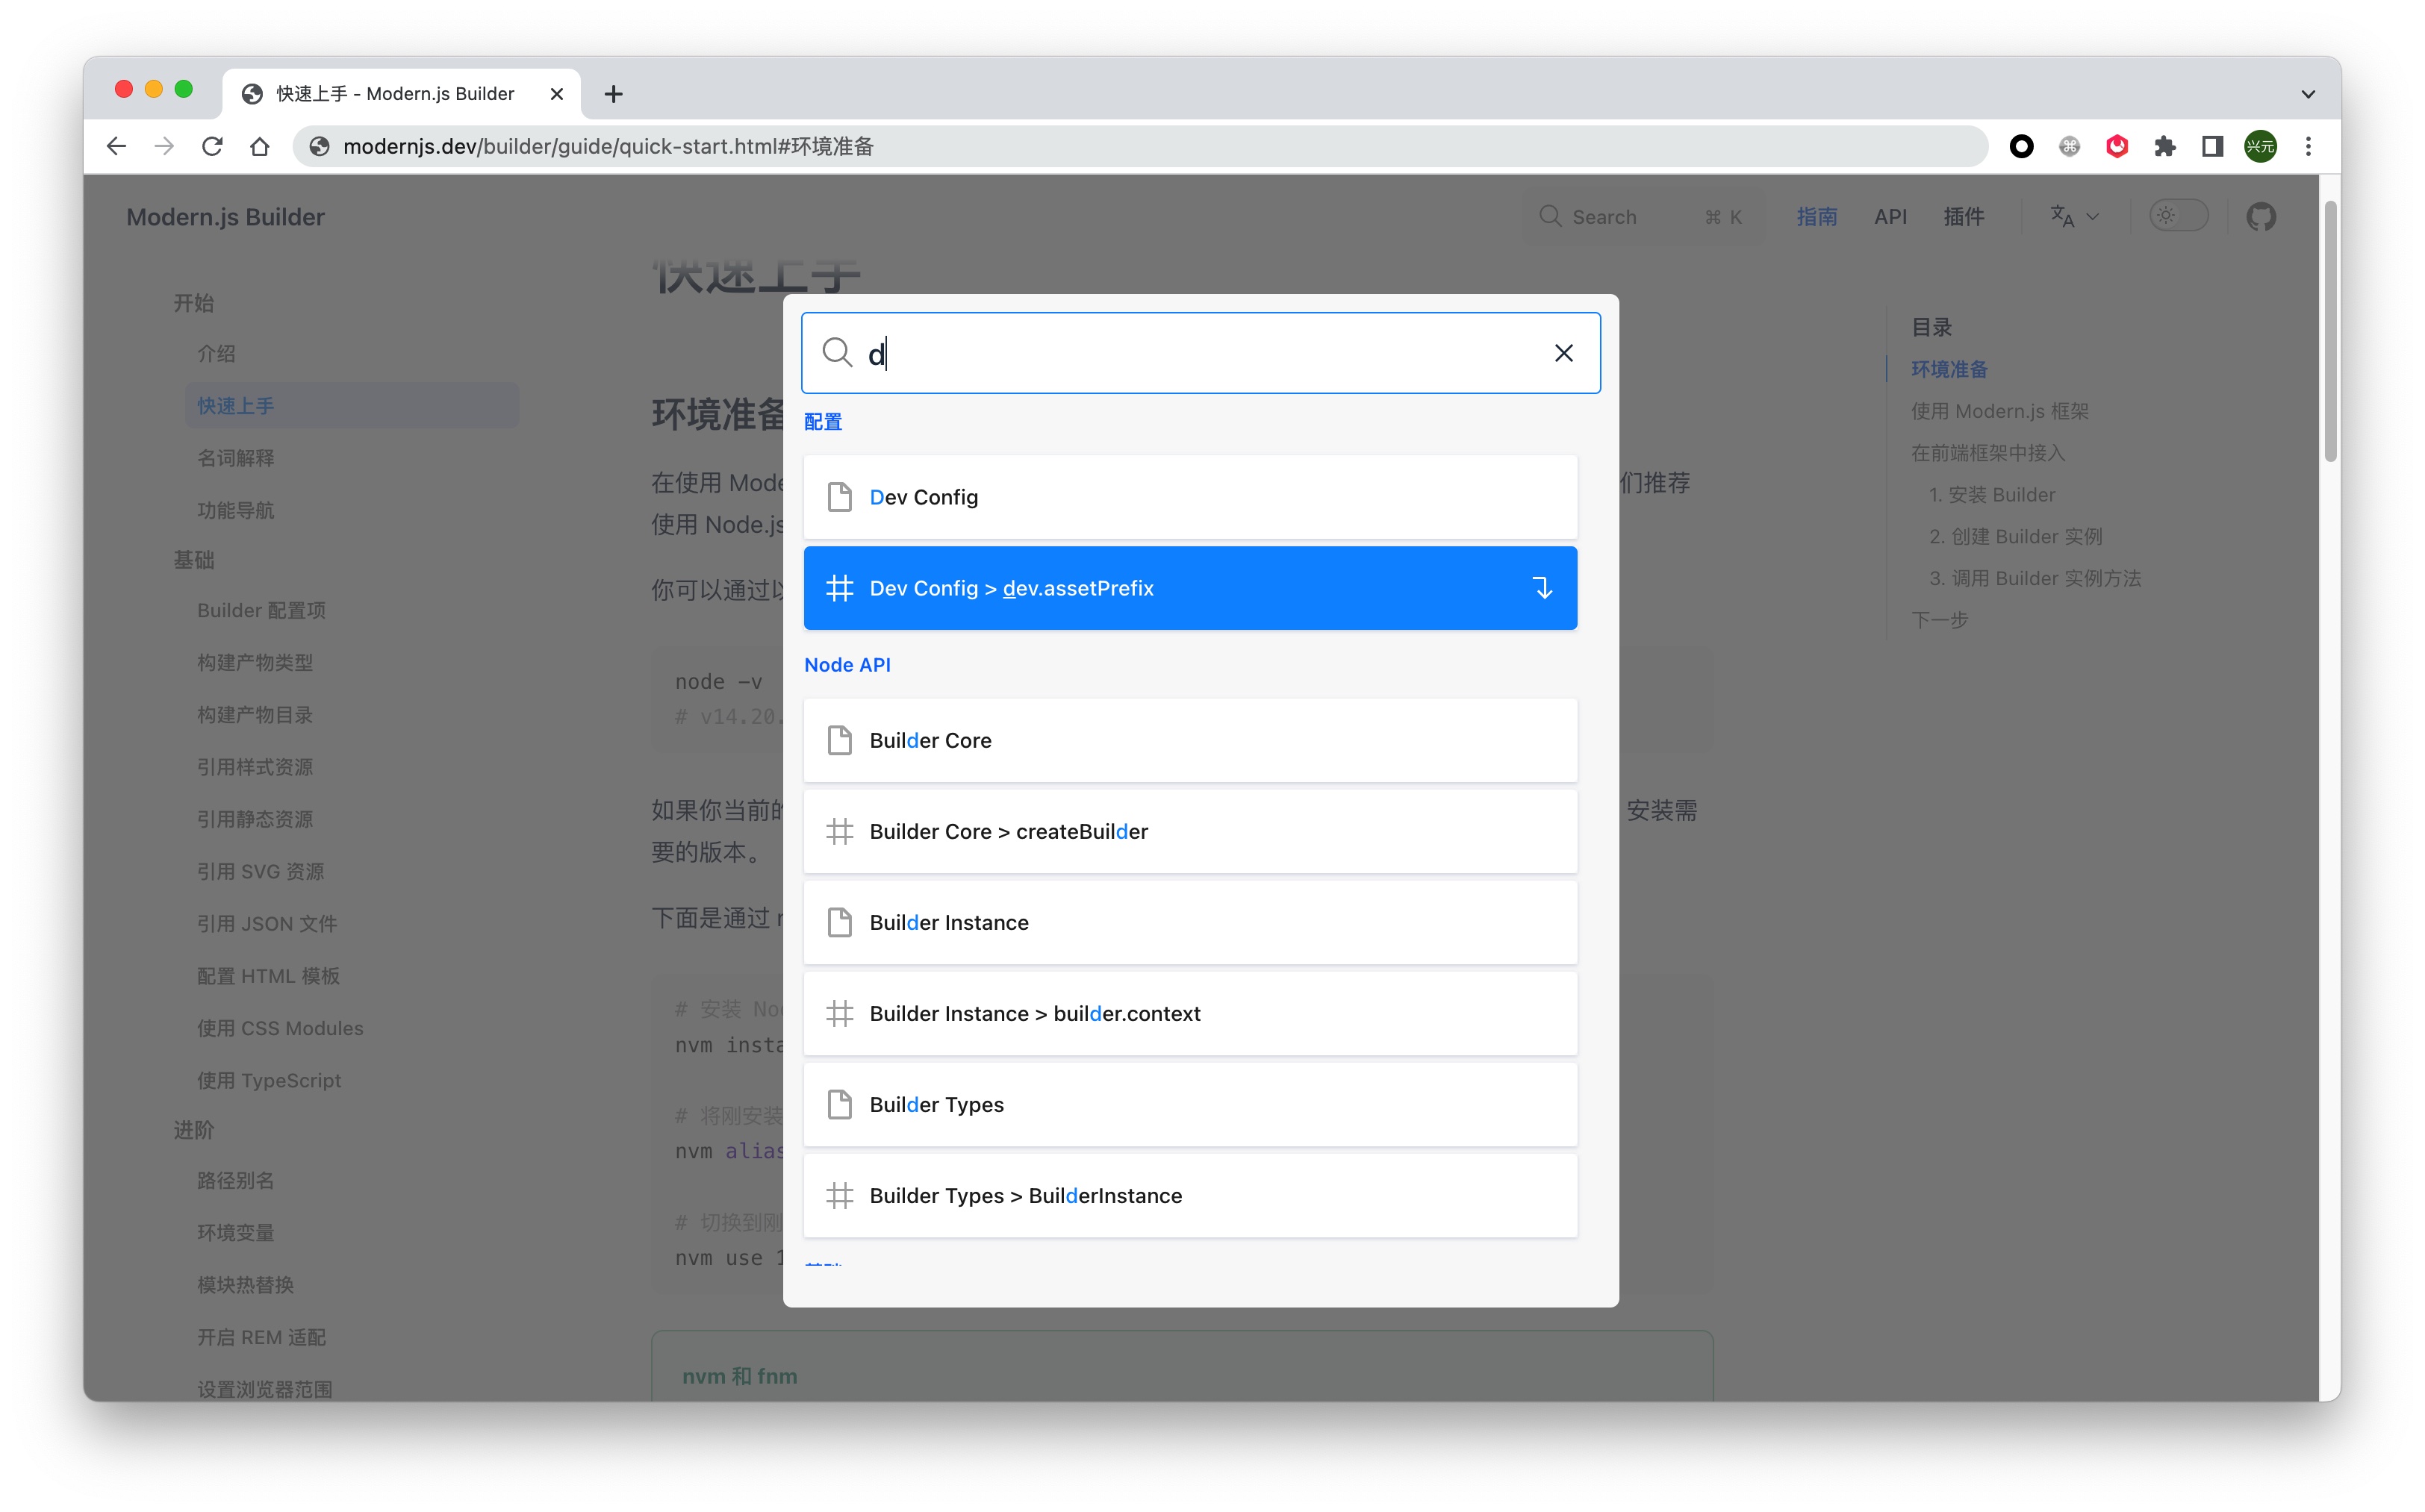This screenshot has height=1512, width=2425.
Task: Click the Dev Config document icon
Action: point(839,497)
